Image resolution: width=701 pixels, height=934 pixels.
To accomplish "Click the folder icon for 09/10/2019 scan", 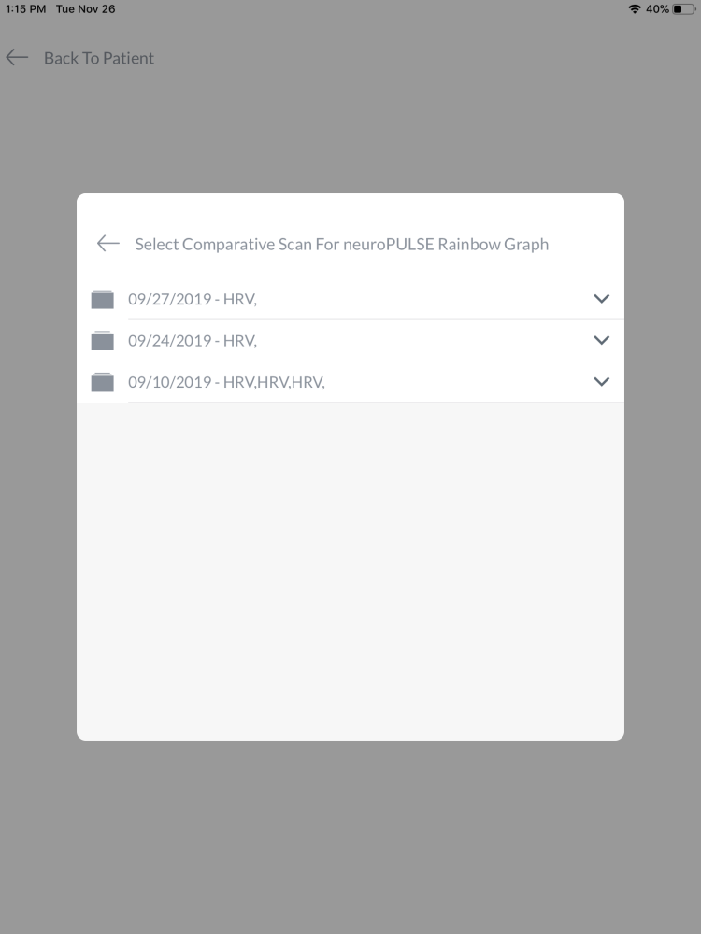I will pyautogui.click(x=102, y=381).
